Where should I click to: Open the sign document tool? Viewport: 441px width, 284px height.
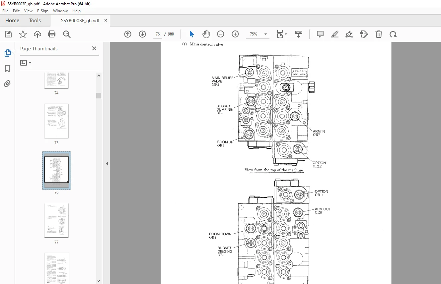(349, 34)
